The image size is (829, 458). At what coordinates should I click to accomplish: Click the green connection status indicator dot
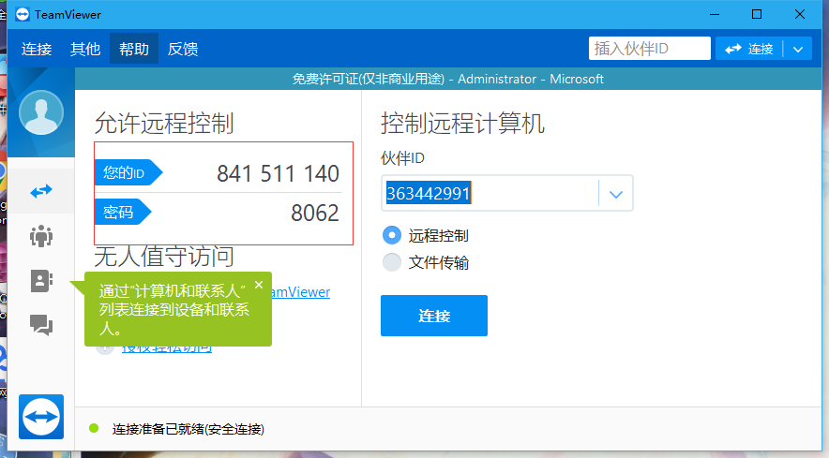94,428
